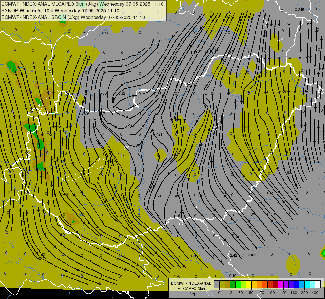
Task: Click the magenta legend swatch
Action: point(281,284)
